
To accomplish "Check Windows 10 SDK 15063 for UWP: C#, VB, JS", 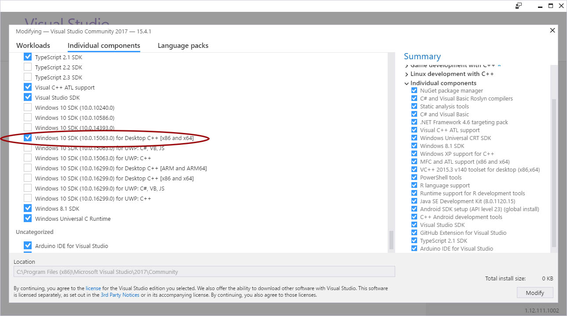I will (28, 148).
